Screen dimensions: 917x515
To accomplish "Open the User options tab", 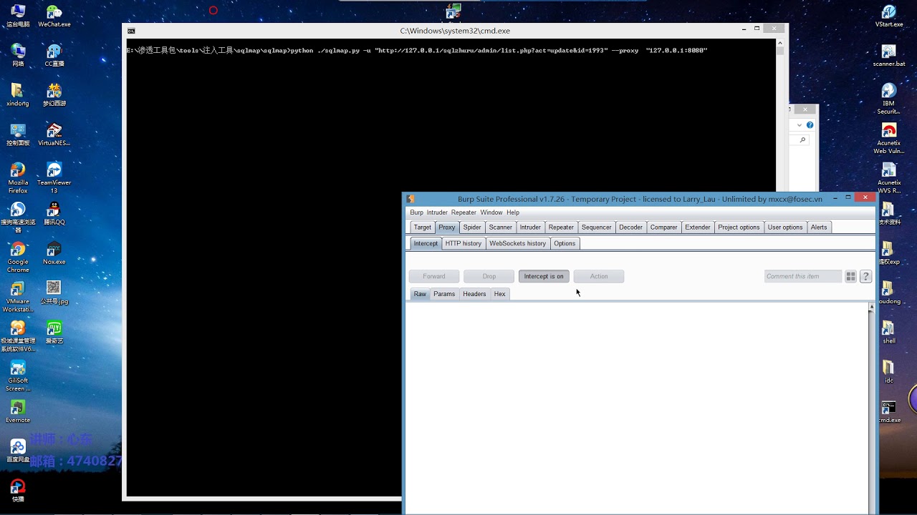I will click(785, 227).
